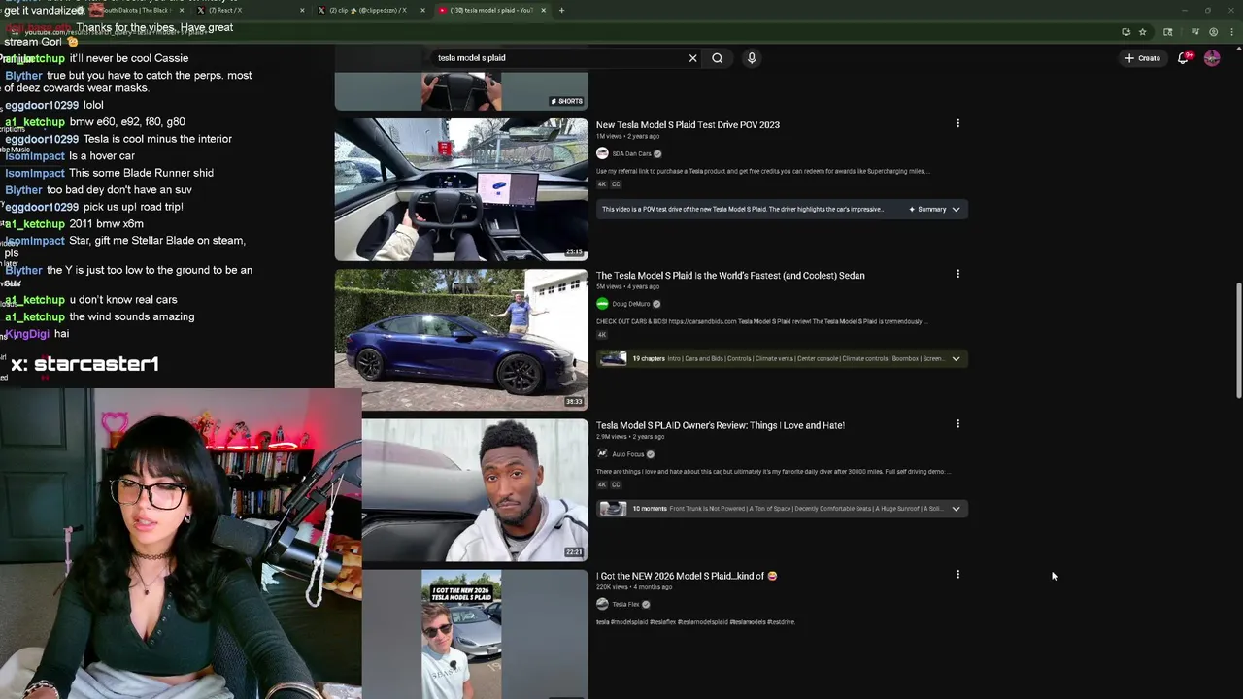Open the YouTube account avatar menu
Viewport: 1243px width, 699px height.
coord(1212,58)
